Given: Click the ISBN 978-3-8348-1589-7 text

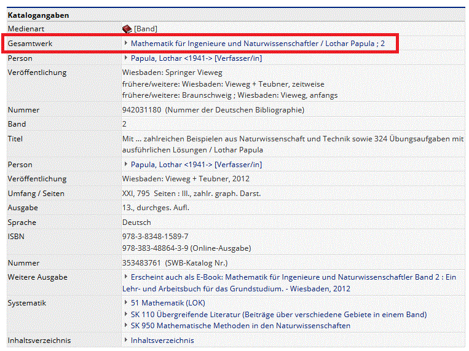Looking at the screenshot, I should point(155,237).
